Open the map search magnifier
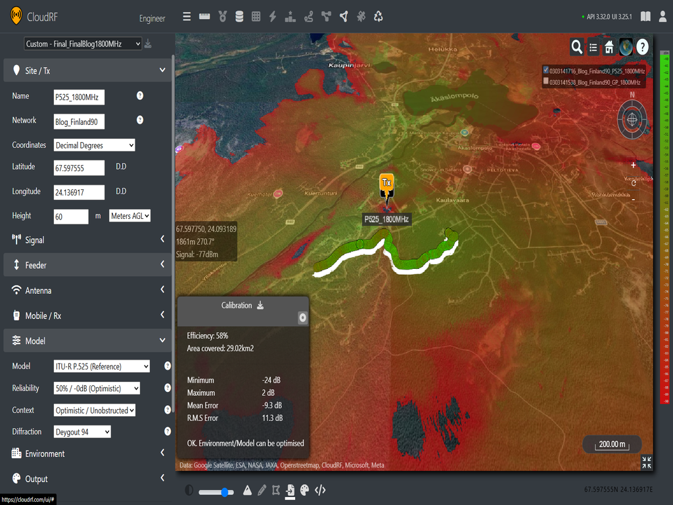This screenshot has height=505, width=673. 576,47
